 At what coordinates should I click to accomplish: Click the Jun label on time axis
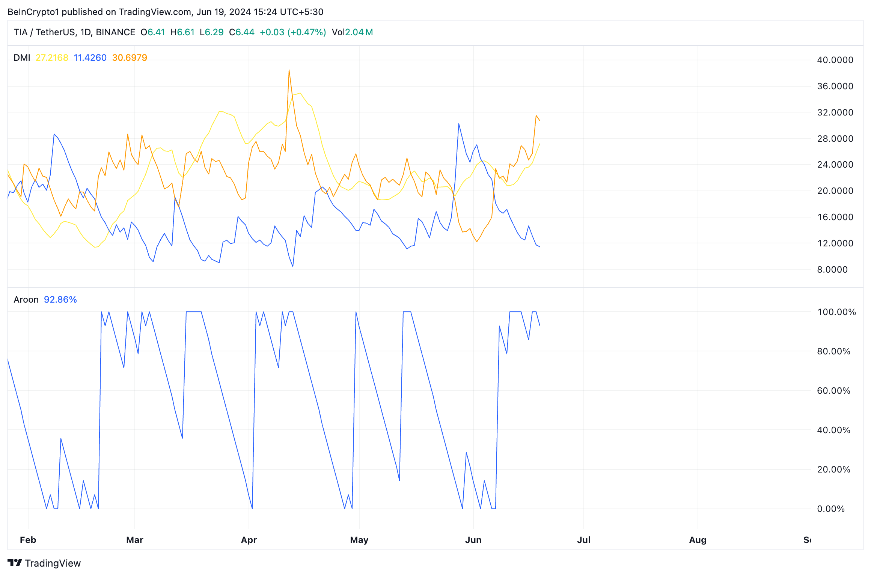[x=473, y=540]
